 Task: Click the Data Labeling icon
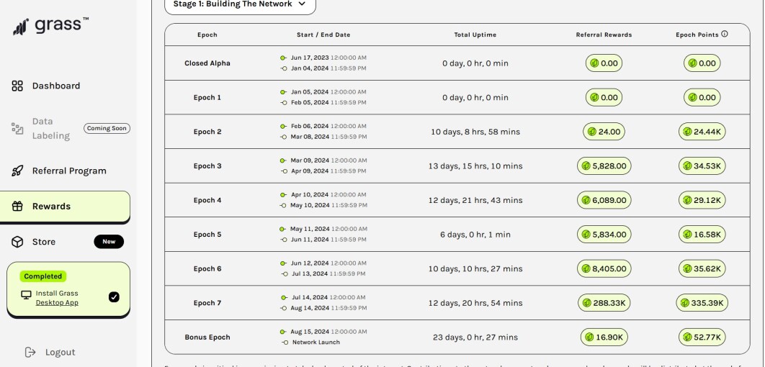point(17,129)
